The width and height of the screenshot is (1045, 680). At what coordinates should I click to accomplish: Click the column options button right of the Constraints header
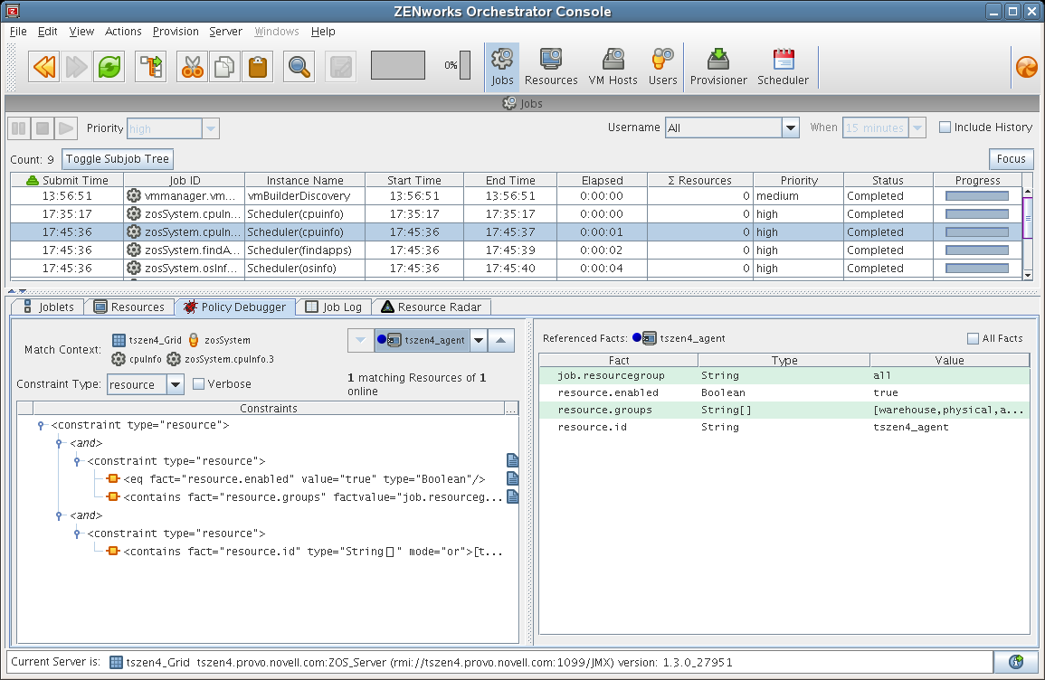[512, 408]
